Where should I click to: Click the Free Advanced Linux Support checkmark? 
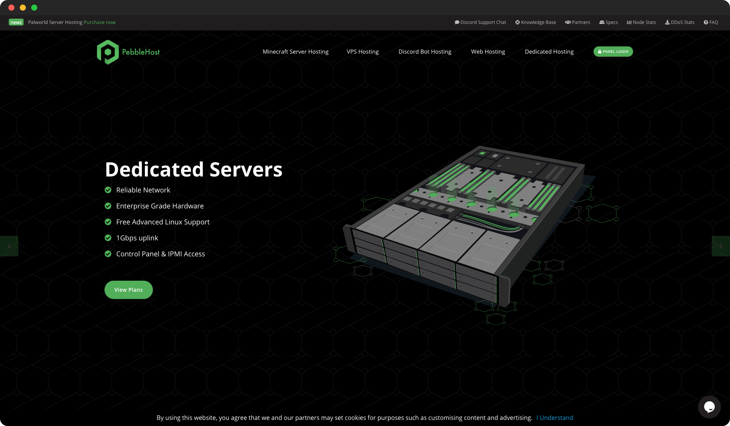[108, 222]
